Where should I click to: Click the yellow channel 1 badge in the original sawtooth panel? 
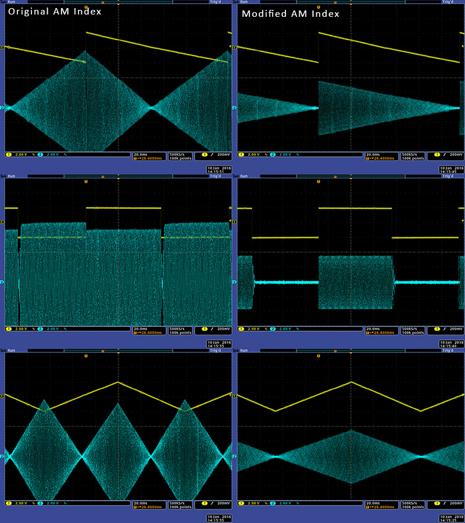click(9, 155)
